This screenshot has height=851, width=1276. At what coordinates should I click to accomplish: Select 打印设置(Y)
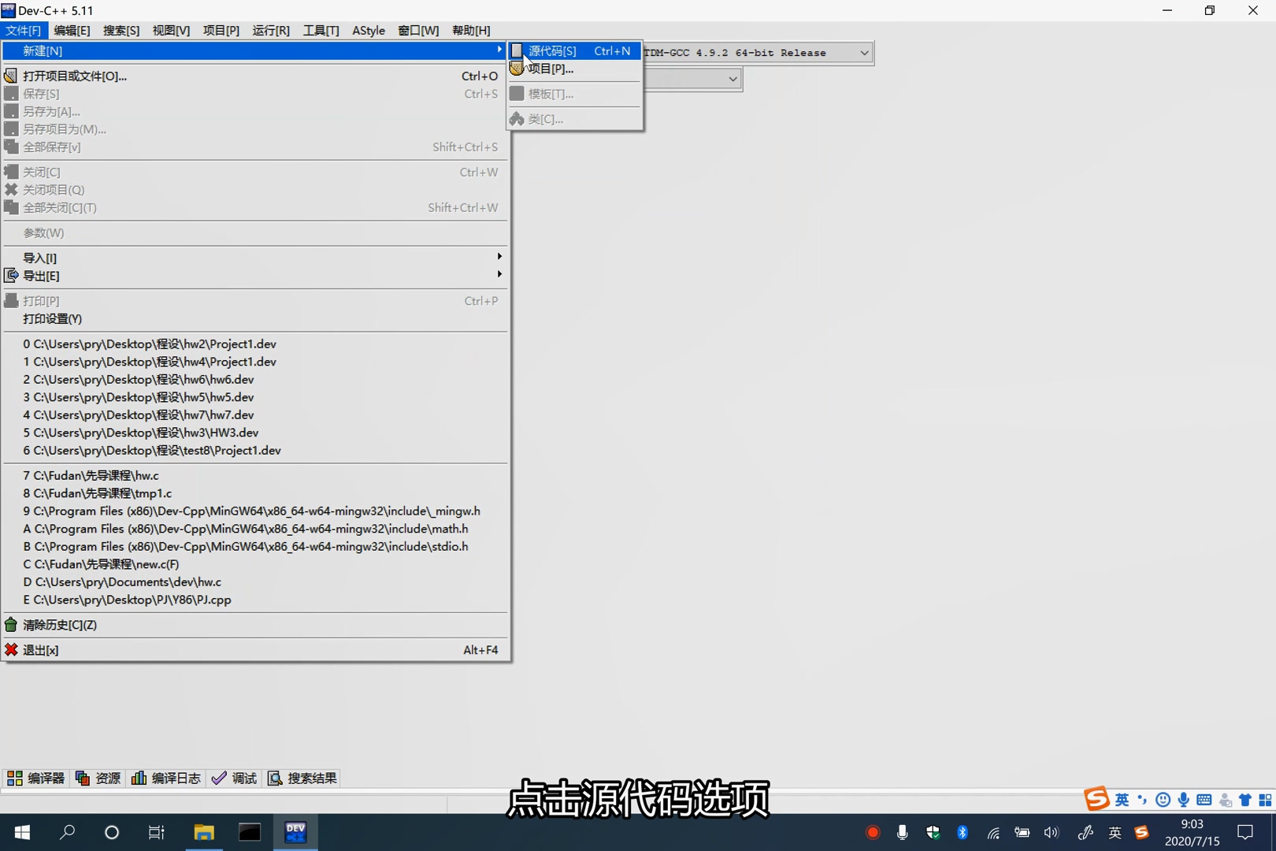(x=256, y=318)
